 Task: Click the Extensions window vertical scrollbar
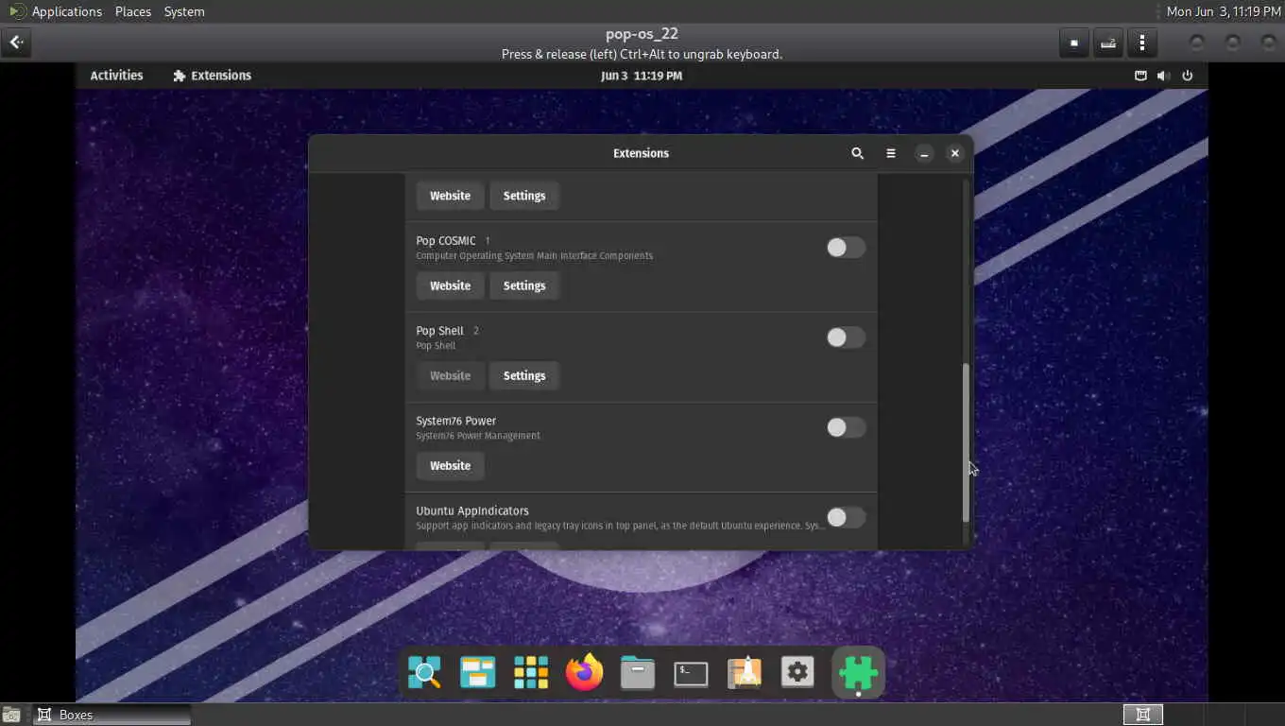966,442
